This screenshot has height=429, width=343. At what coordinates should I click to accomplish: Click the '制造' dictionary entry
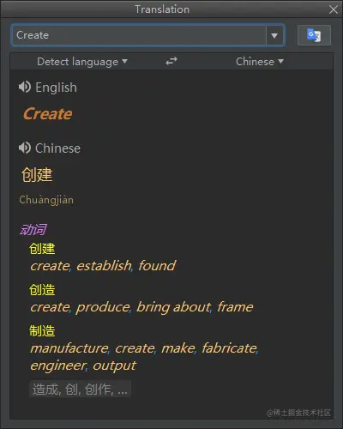point(42,331)
